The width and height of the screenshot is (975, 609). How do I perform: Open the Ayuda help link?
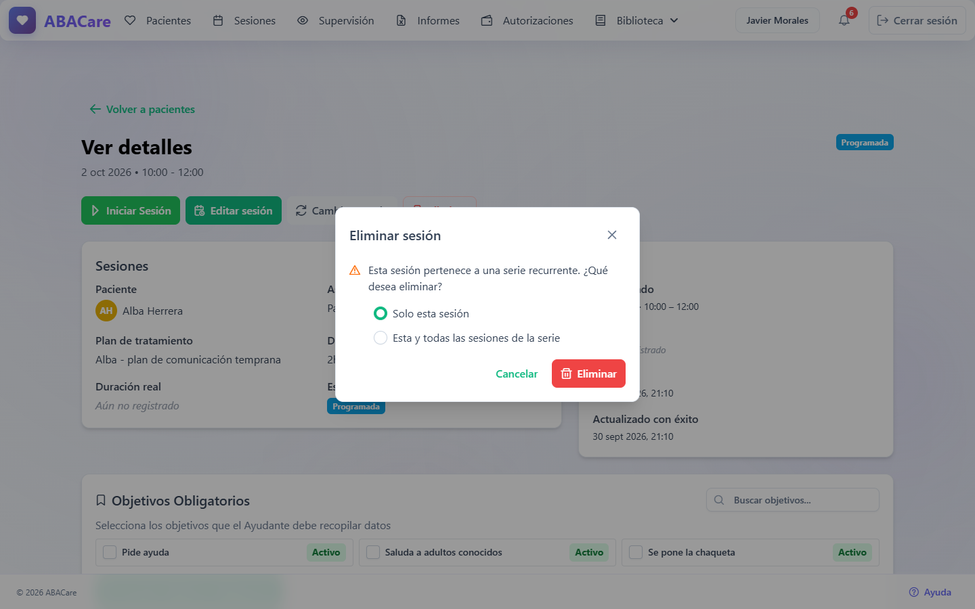click(x=930, y=592)
